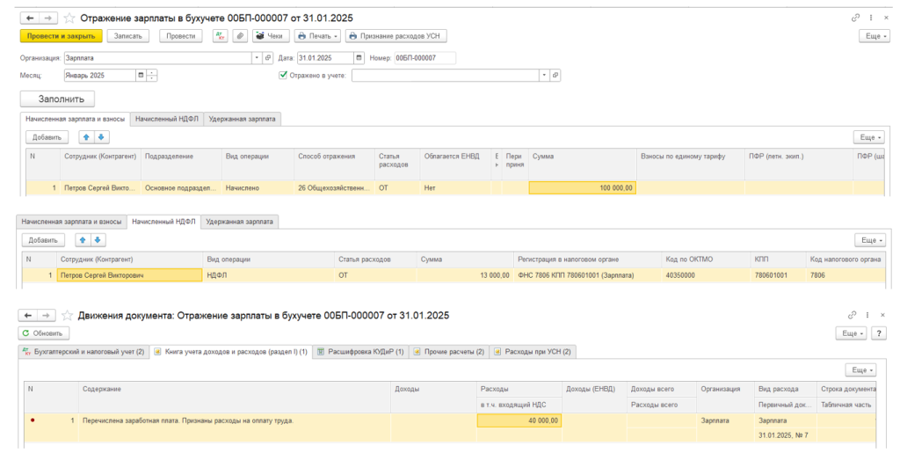Go back using the arrow beside the Отражение зарплаты title

(30, 18)
